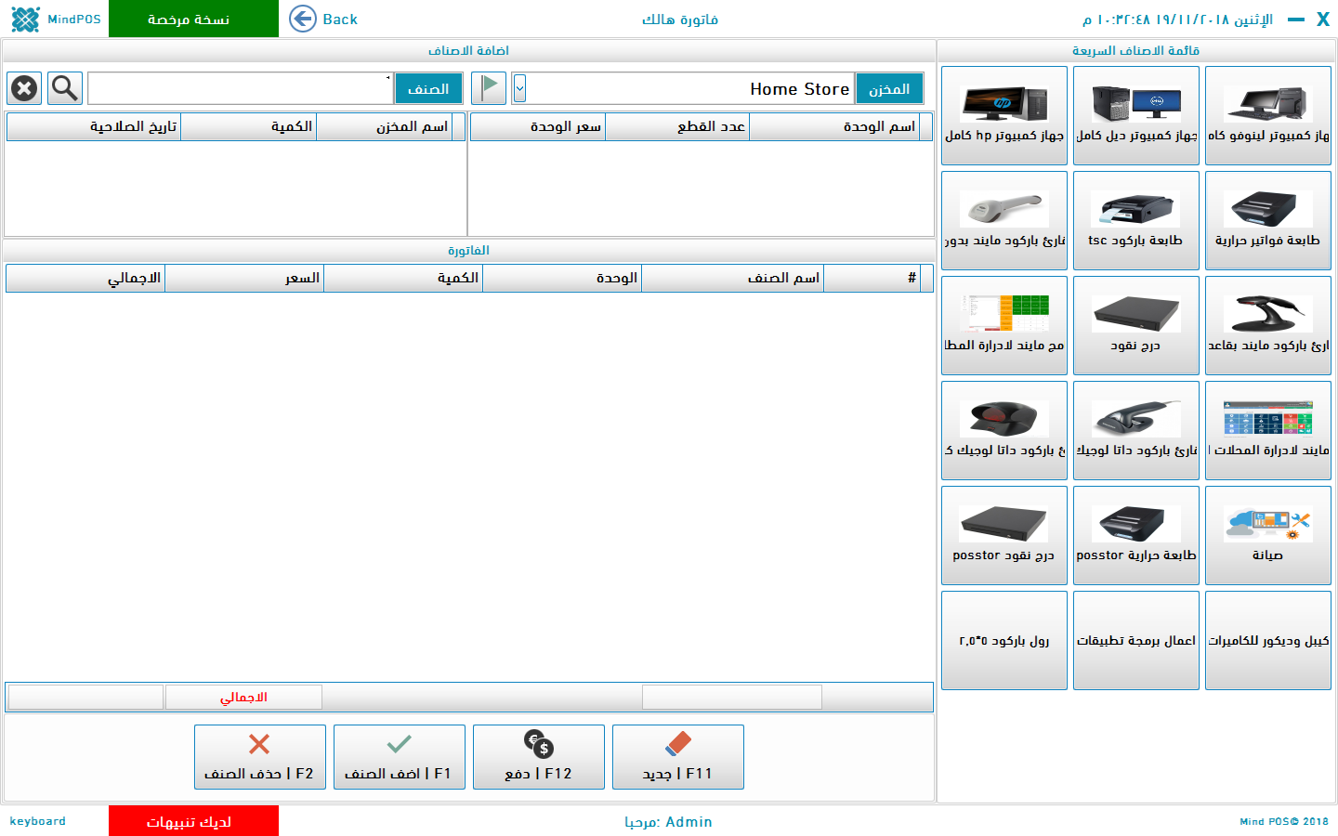Click the green licensed version tab
The width and height of the screenshot is (1338, 836).
click(x=193, y=19)
